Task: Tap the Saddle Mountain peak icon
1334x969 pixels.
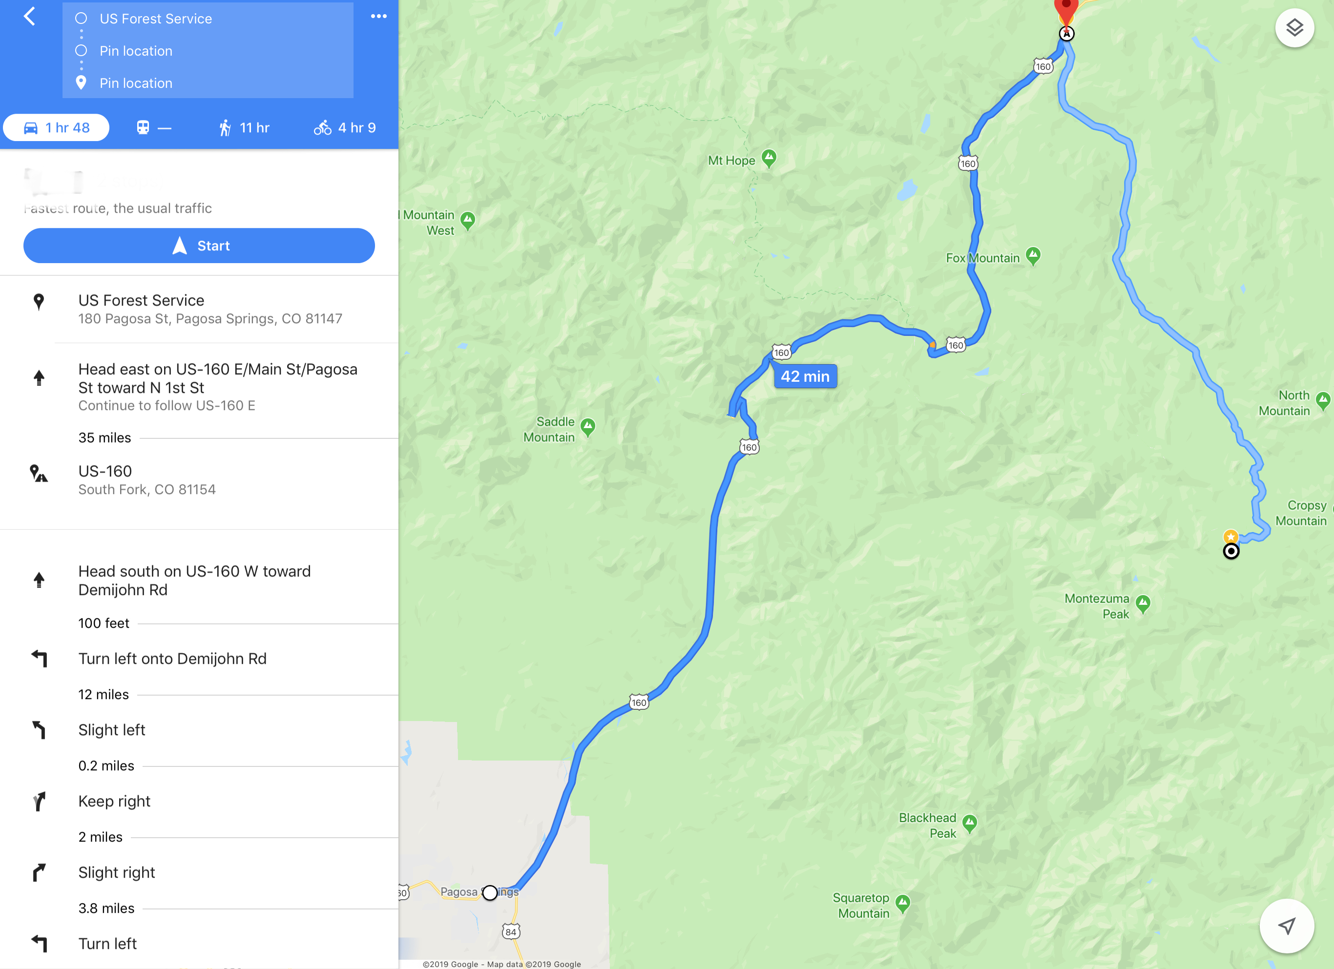Action: (587, 427)
